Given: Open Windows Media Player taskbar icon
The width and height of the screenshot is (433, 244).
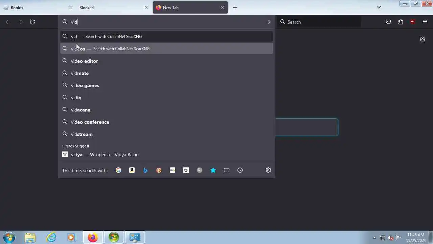Looking at the screenshot, I should coord(71,238).
